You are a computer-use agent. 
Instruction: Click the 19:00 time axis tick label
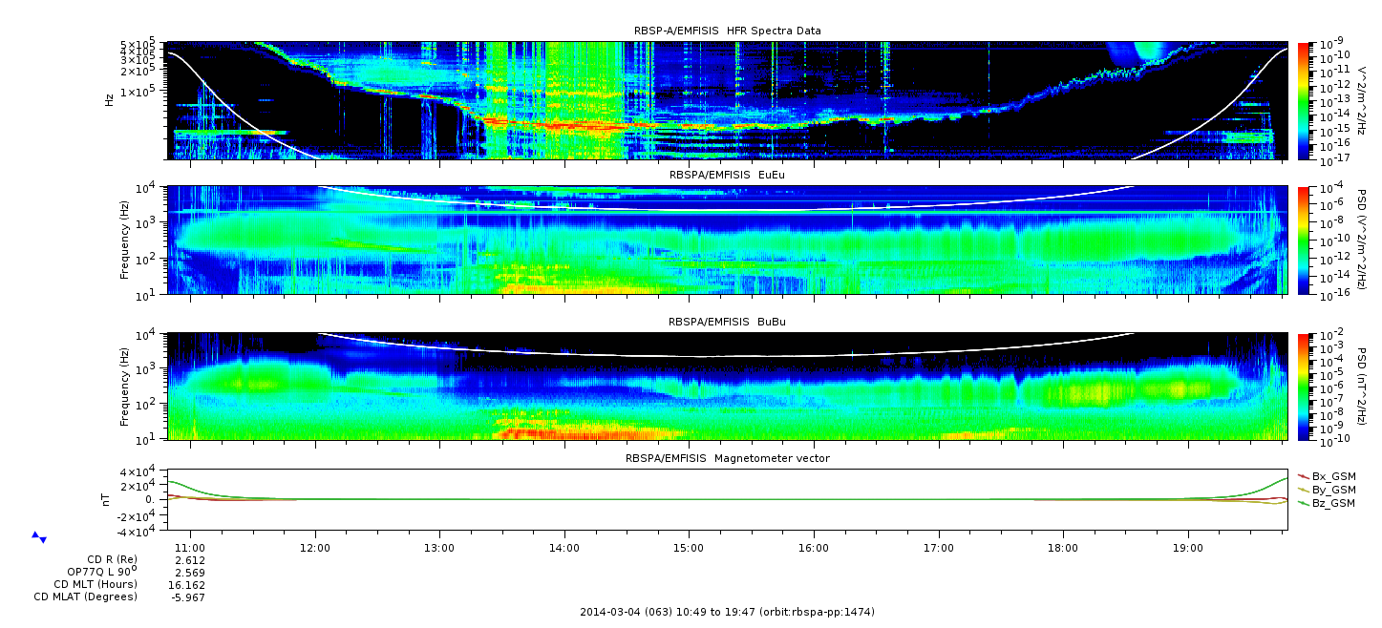[x=1187, y=549]
